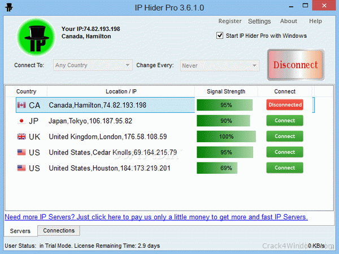
Task: Open the Connect To country dropdown
Action: click(93, 65)
